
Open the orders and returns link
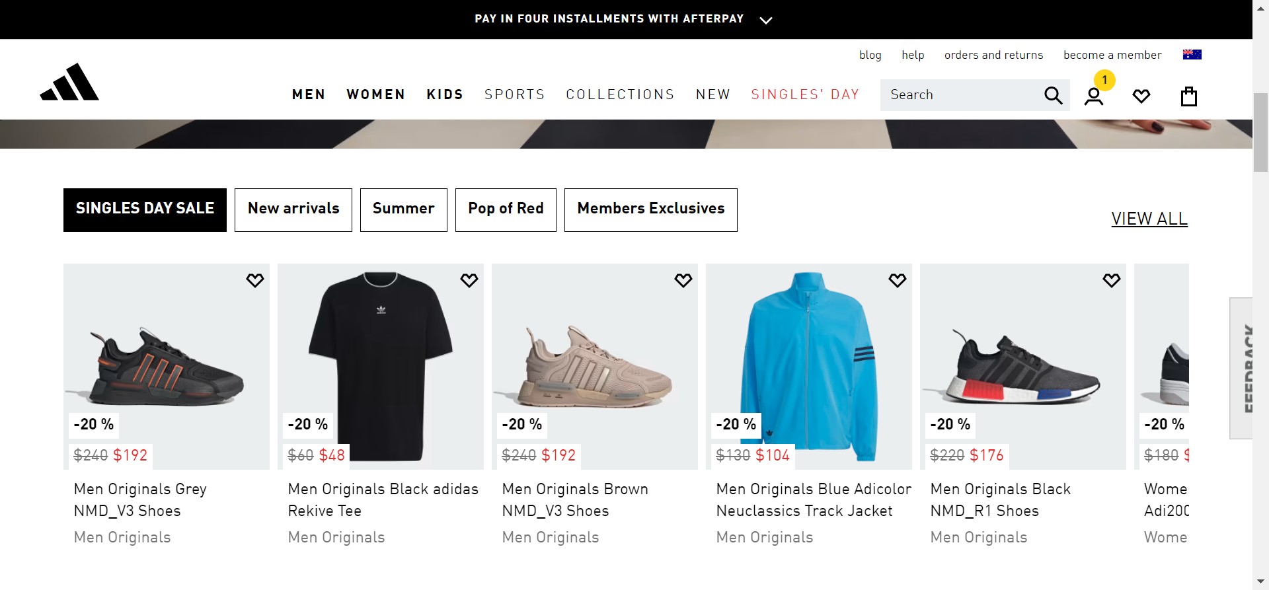coord(993,55)
